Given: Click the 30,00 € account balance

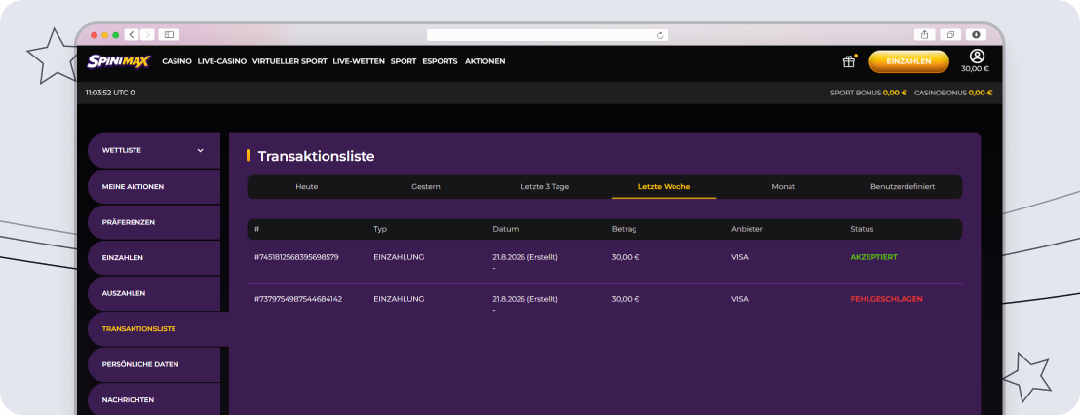Looking at the screenshot, I should point(975,69).
